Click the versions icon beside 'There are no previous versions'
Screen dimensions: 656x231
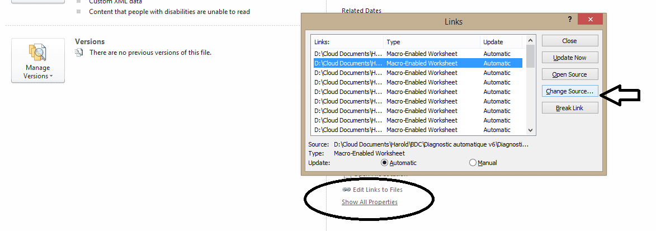click(x=79, y=53)
